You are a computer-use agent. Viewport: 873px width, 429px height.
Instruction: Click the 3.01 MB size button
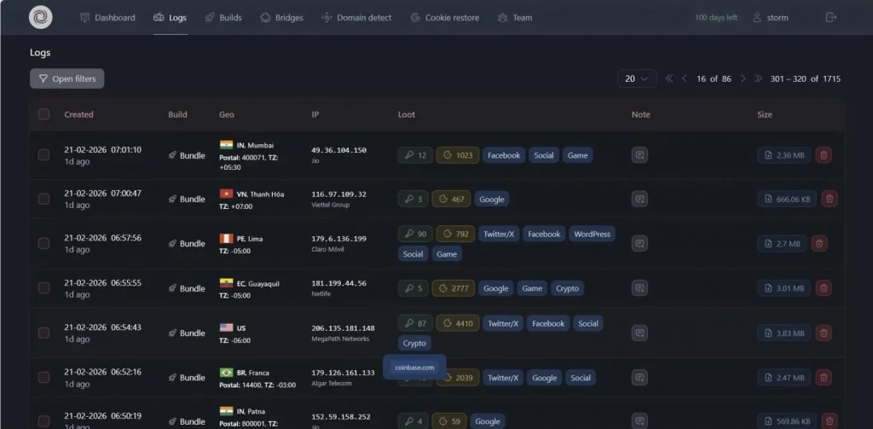click(783, 288)
